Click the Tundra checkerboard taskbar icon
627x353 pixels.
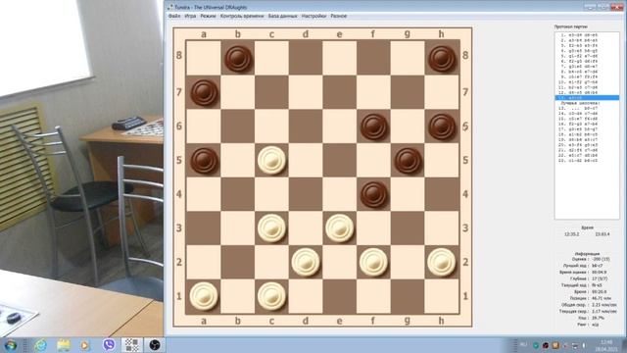click(131, 344)
